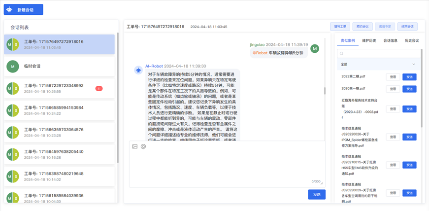
Task: Open session 工单号: 171566359703064576
Action: pyautogui.click(x=59, y=132)
